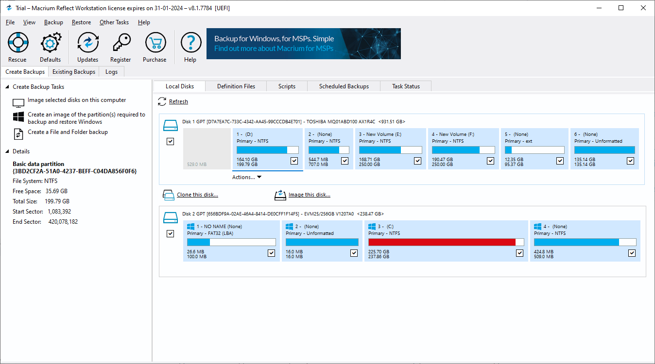Uncheck the C: partition checkbox
This screenshot has width=655, height=364.
pos(520,253)
